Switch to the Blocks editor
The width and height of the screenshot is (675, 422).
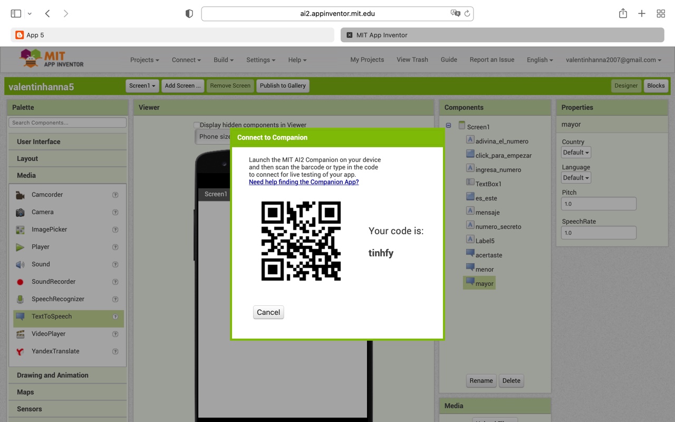point(656,85)
